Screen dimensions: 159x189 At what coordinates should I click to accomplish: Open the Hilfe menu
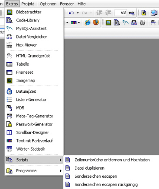point(81,4)
